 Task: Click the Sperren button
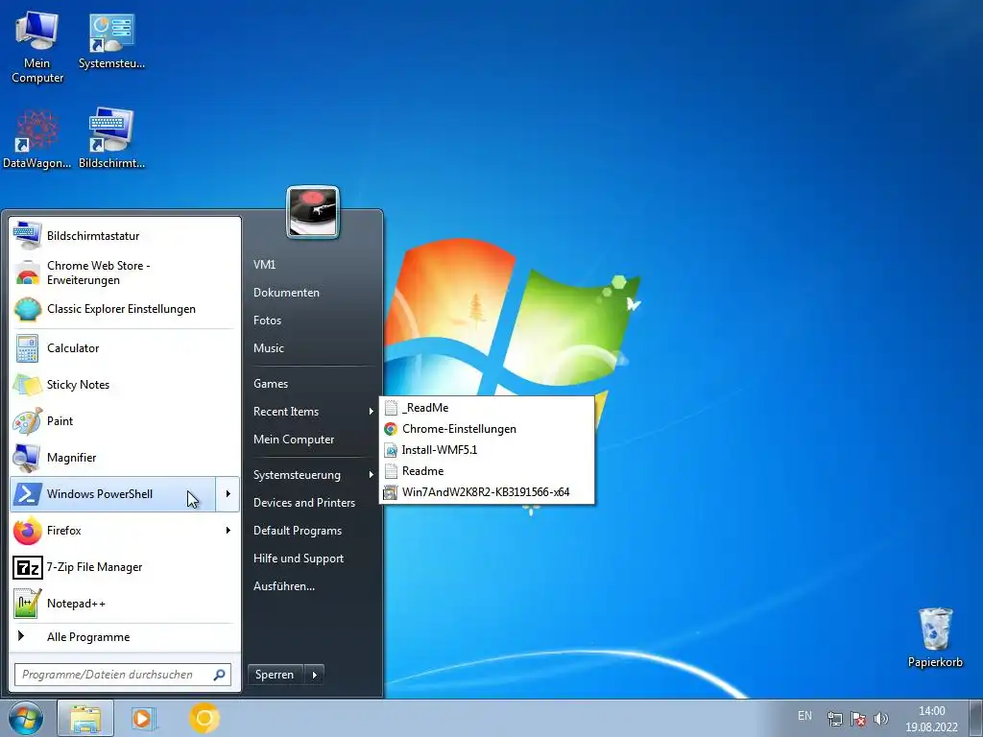pos(276,675)
